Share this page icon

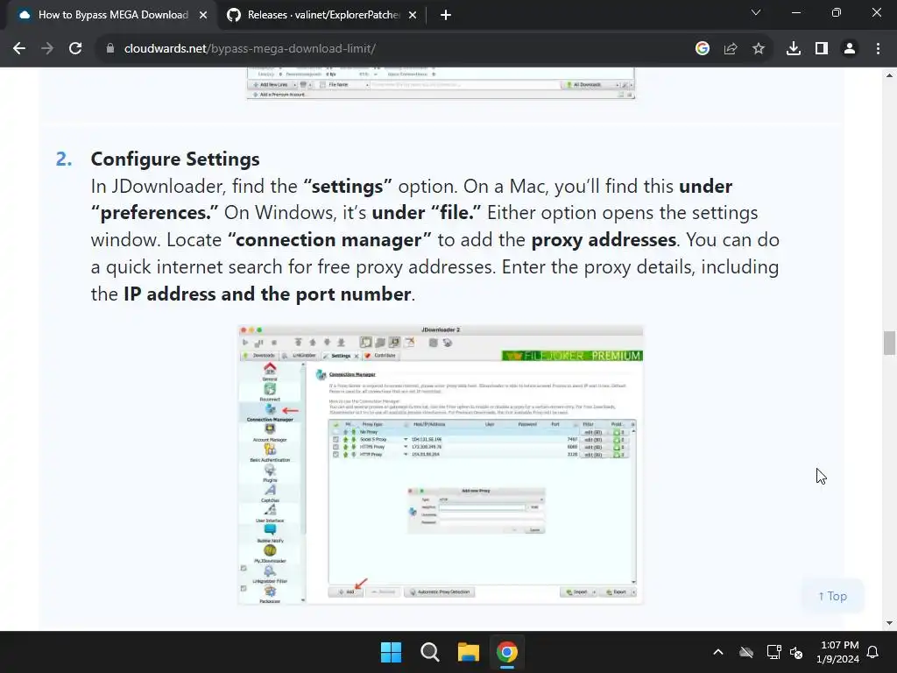click(731, 49)
